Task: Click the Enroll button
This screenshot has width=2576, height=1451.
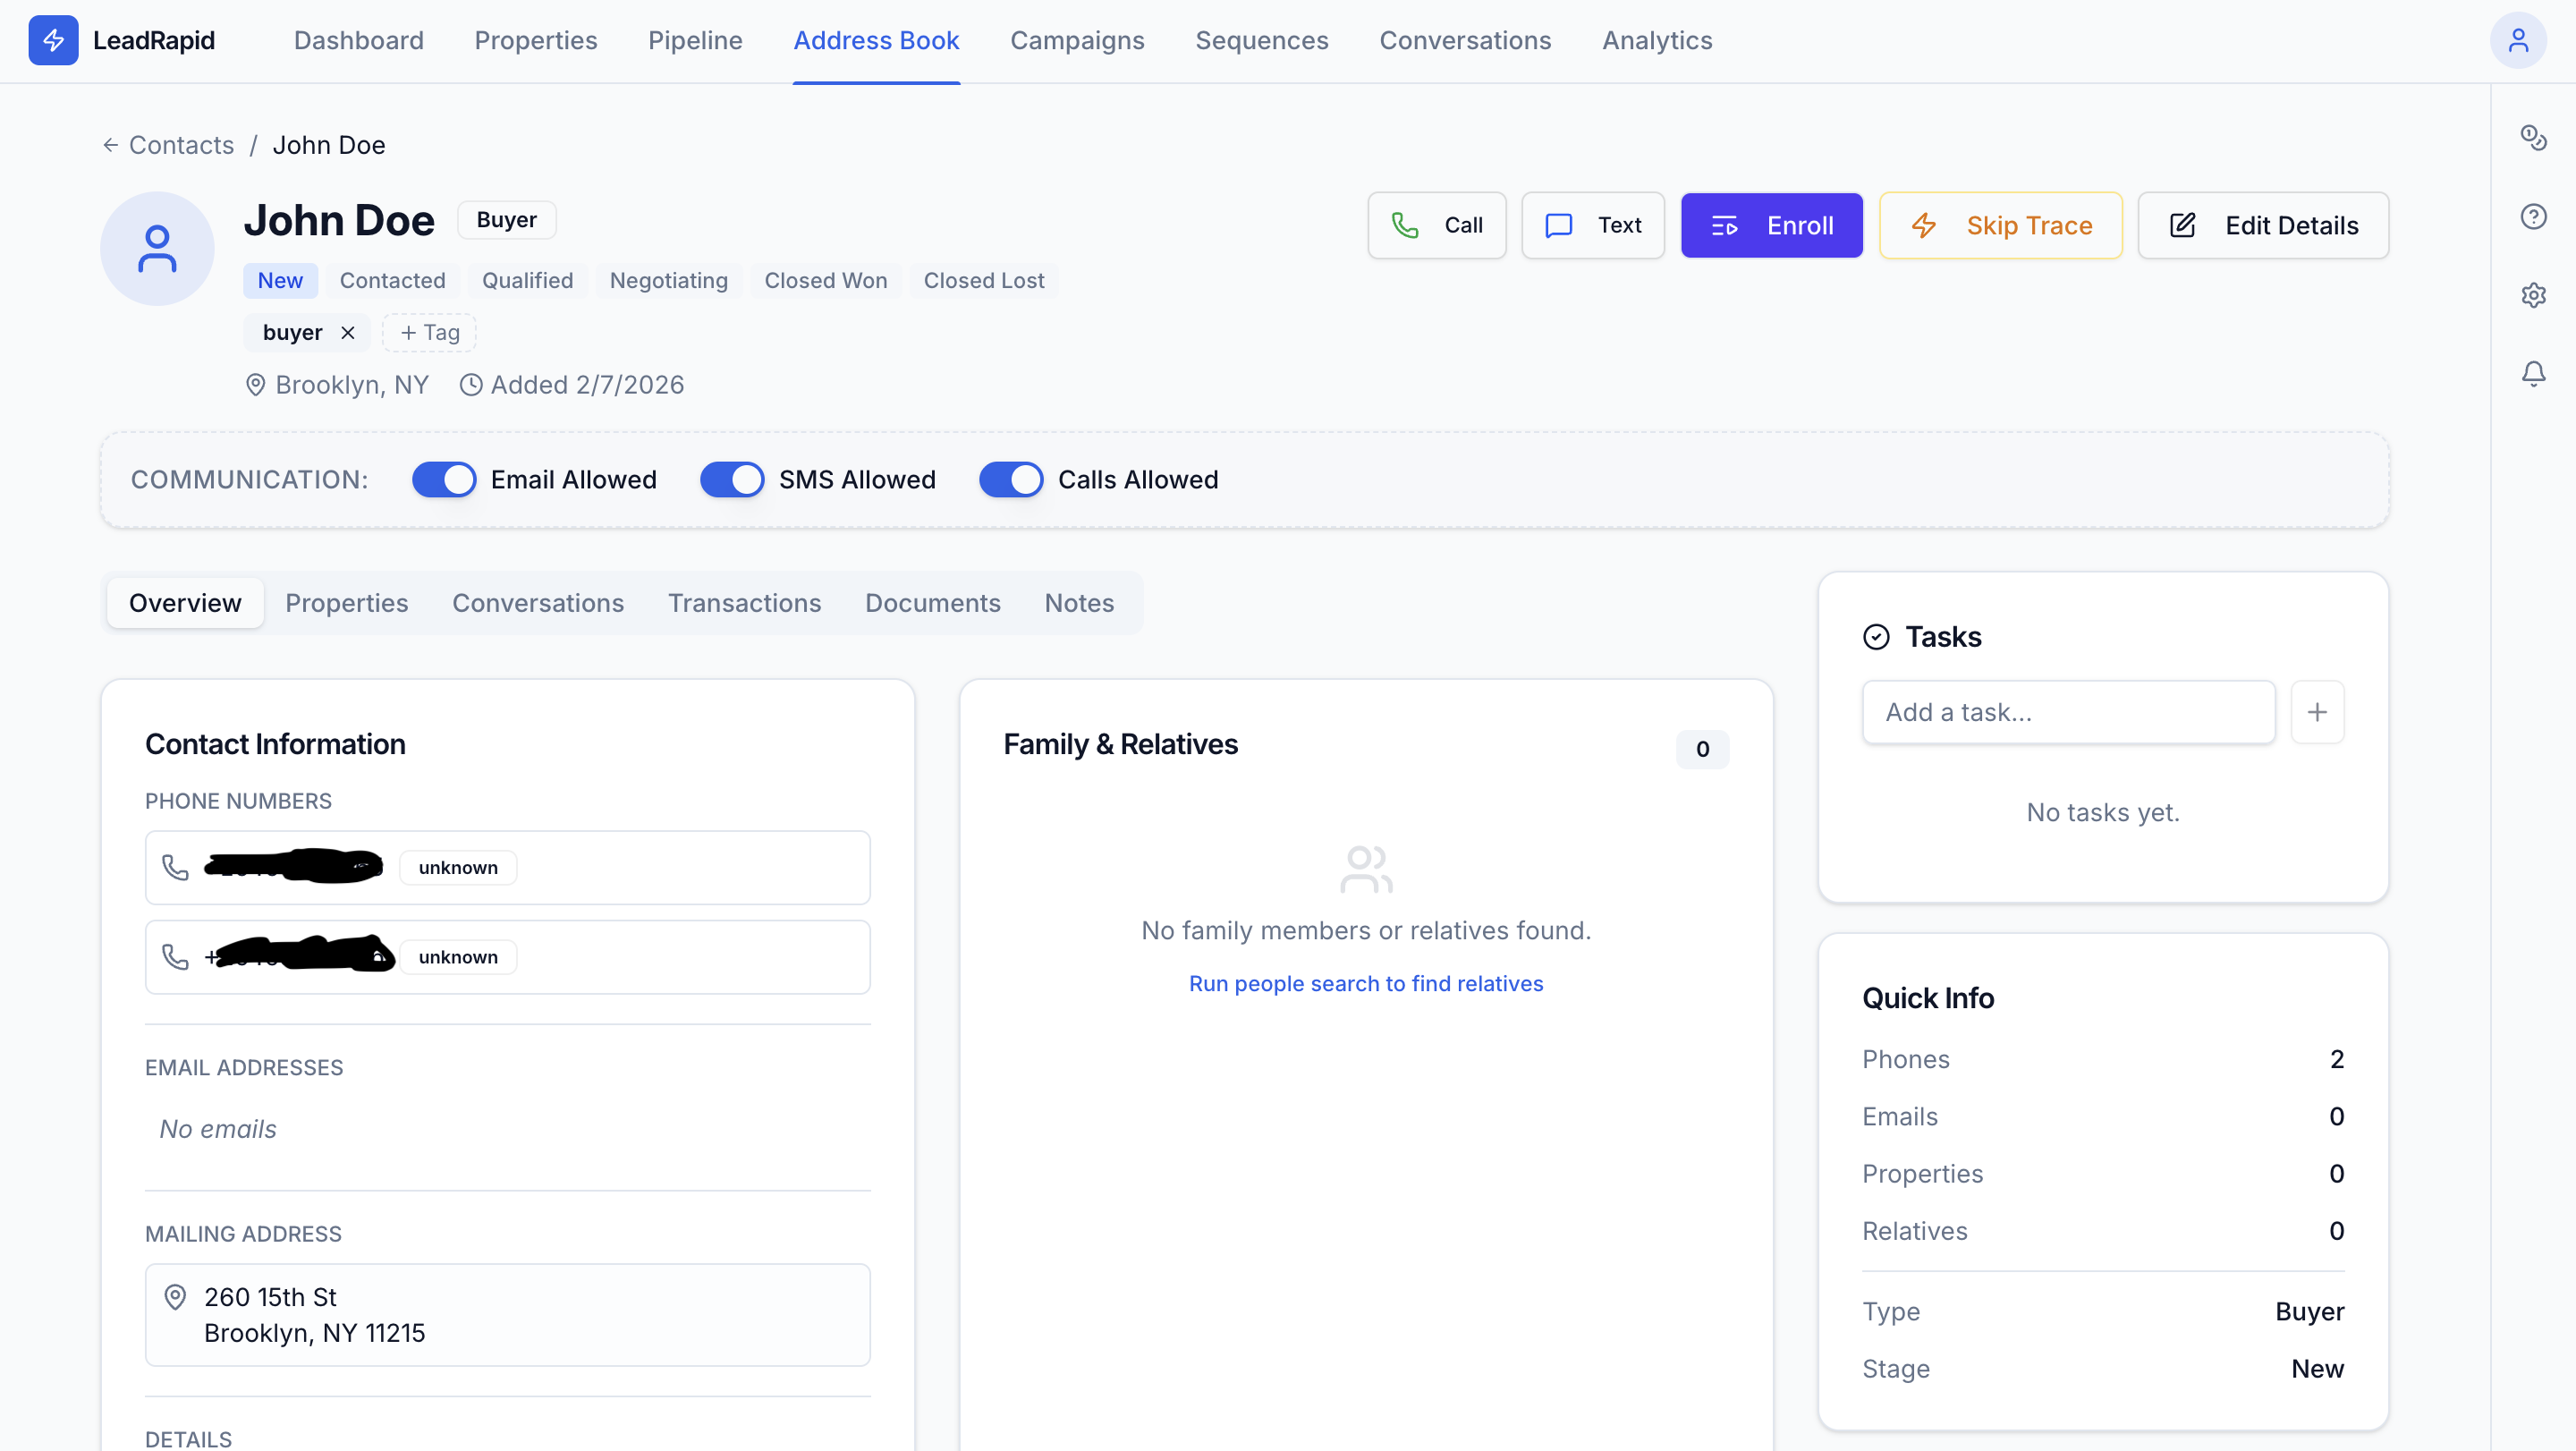Action: pos(1771,225)
